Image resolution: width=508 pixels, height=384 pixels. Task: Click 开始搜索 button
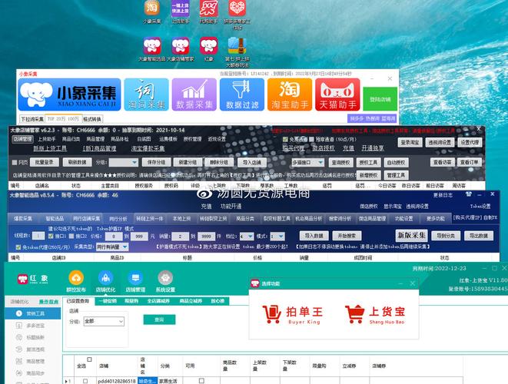click(x=347, y=236)
